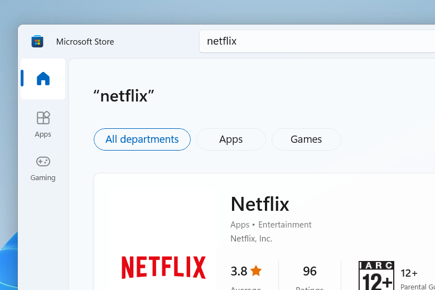
Task: Click the 12+ age rating text
Action: 409,273
